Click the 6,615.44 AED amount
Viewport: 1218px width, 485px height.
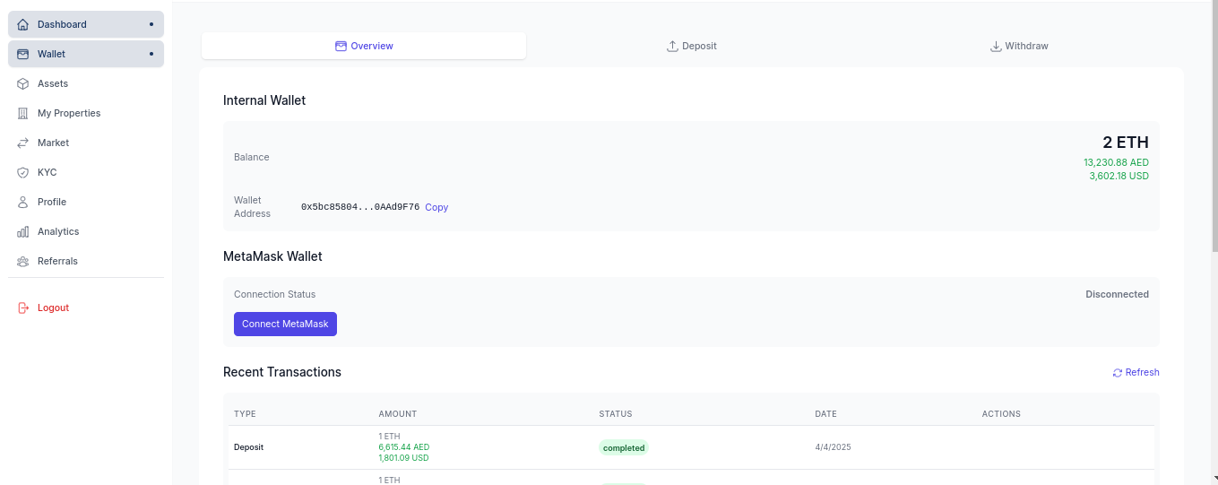point(404,446)
